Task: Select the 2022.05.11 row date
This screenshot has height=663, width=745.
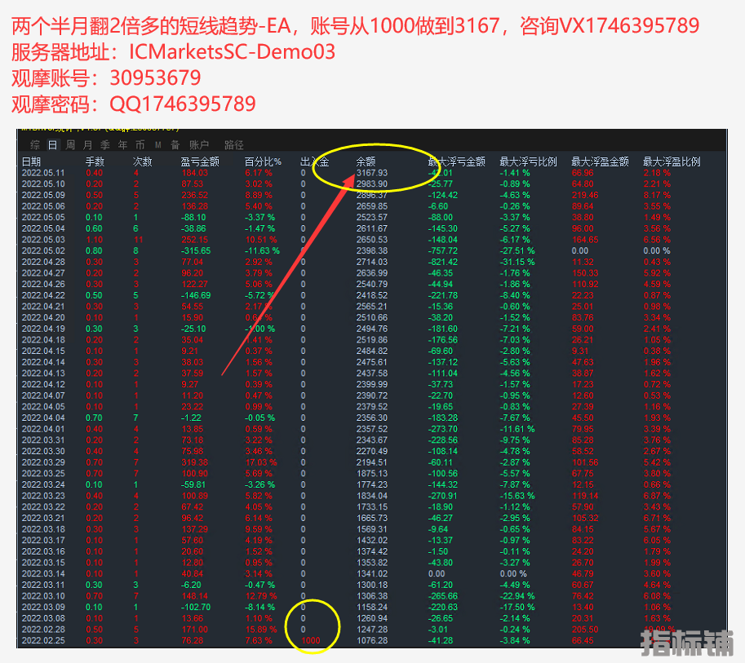Action: click(42, 173)
